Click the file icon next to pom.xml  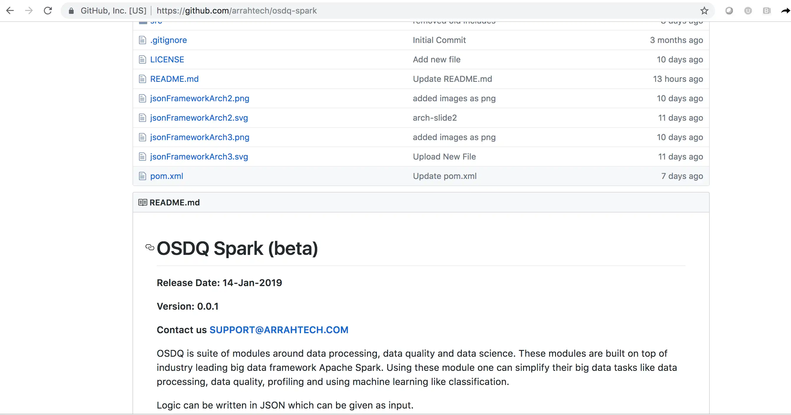142,176
